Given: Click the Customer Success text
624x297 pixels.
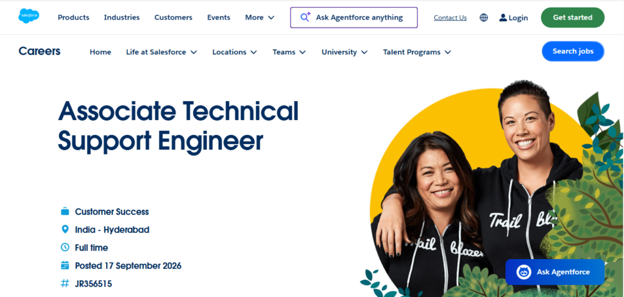Looking at the screenshot, I should [112, 212].
